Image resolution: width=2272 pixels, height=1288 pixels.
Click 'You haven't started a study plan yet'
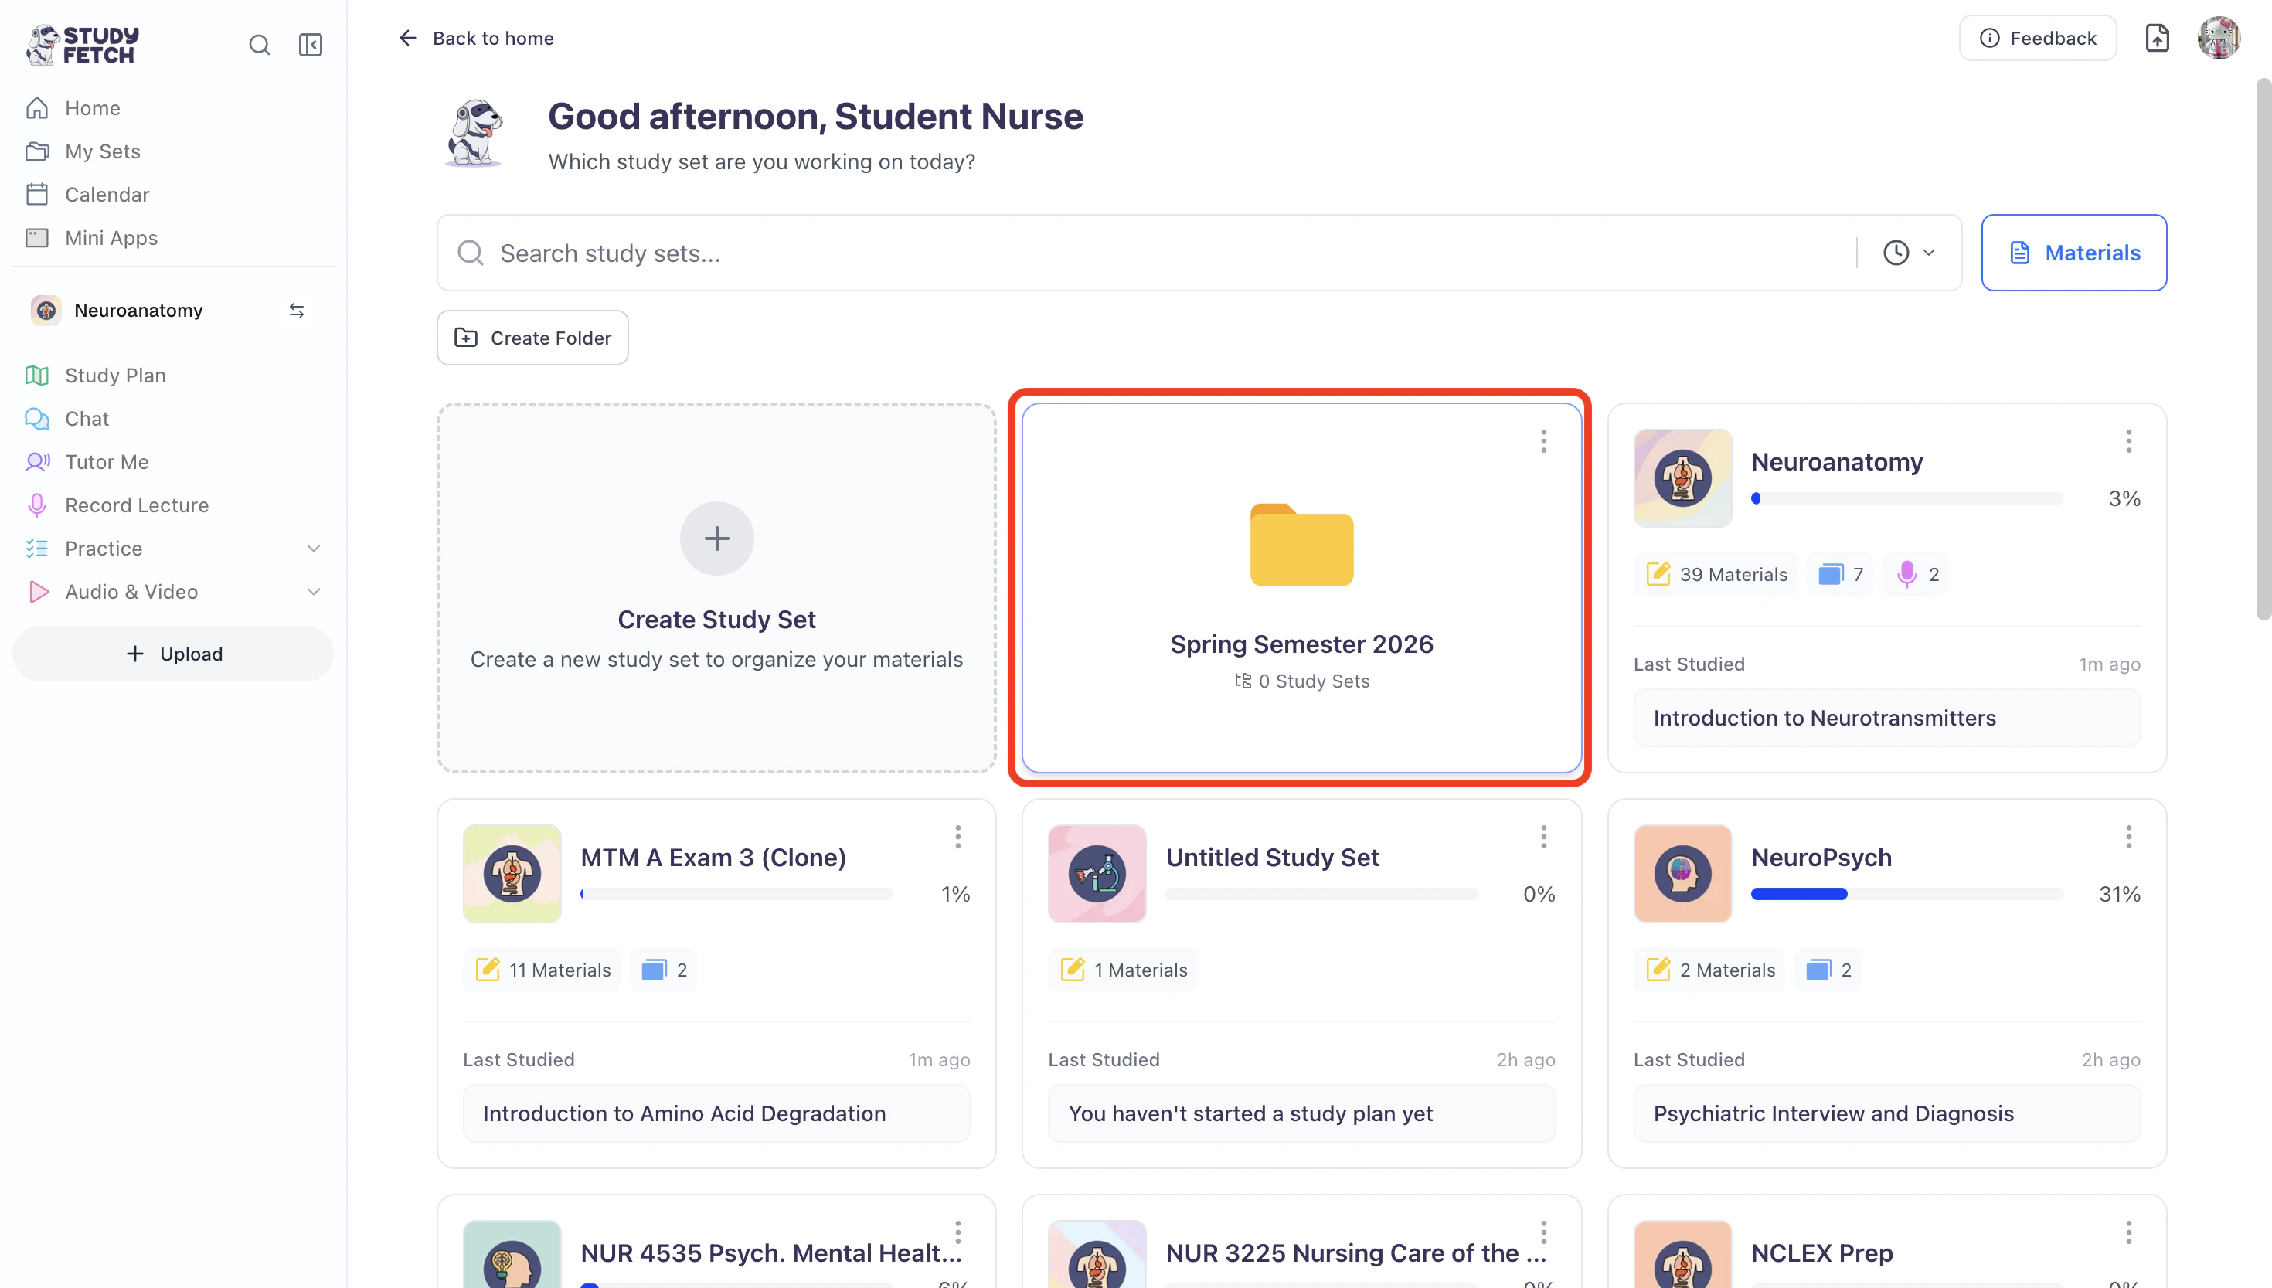click(x=1301, y=1113)
